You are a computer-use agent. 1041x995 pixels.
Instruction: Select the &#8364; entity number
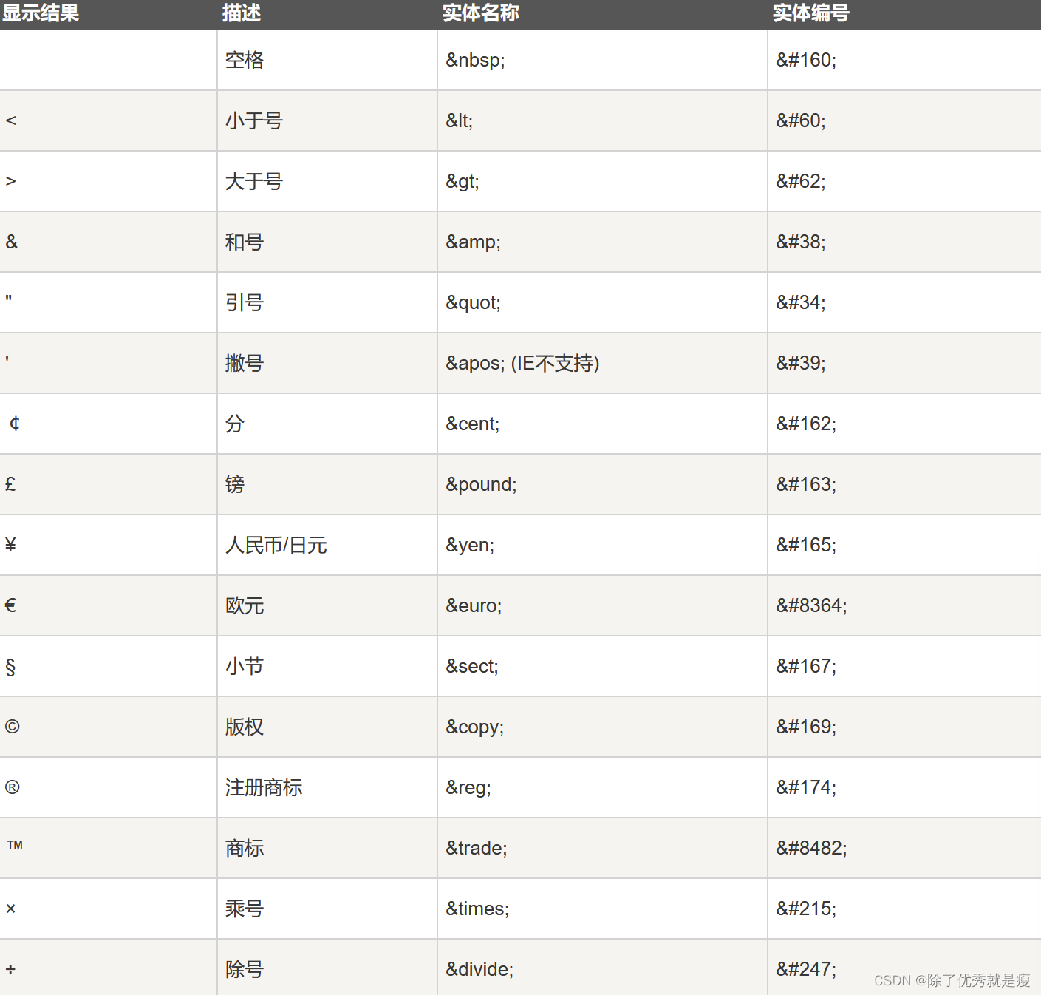pos(811,605)
